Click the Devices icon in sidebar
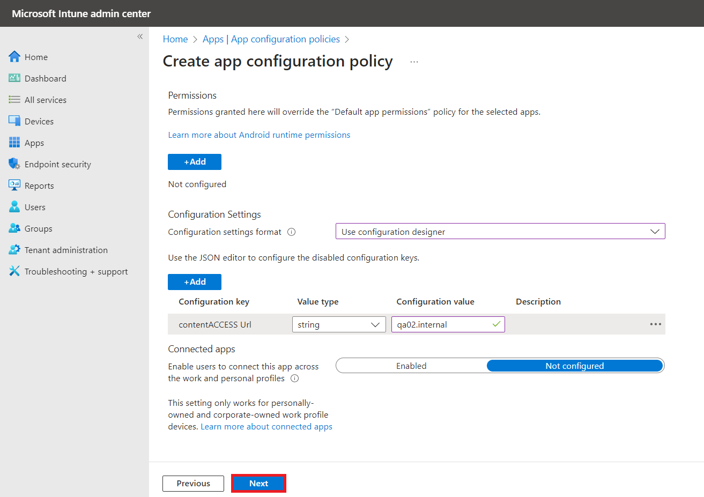The image size is (704, 497). 14,121
